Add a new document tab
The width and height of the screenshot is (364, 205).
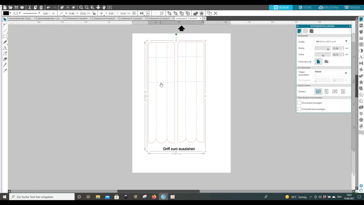(x=204, y=18)
